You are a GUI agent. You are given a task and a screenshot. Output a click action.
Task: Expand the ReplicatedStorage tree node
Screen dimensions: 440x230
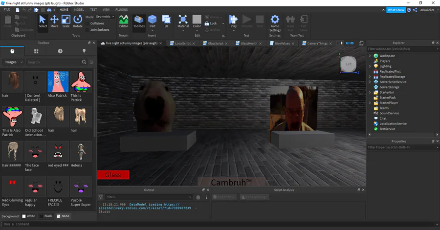point(370,77)
